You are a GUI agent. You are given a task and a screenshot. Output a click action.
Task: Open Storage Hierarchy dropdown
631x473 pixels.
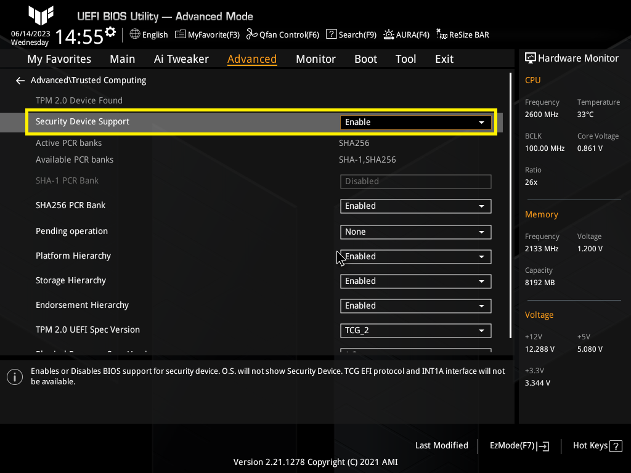tap(416, 281)
